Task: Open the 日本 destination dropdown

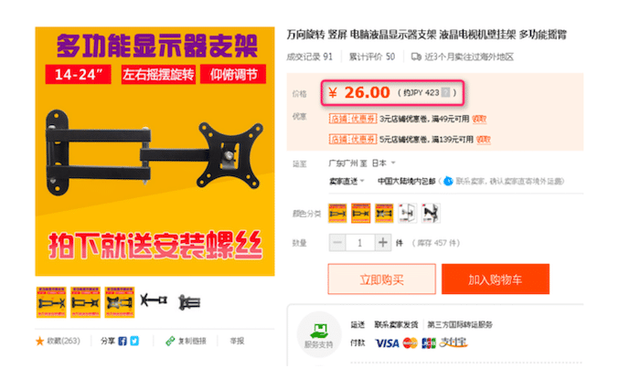Action: tap(384, 163)
